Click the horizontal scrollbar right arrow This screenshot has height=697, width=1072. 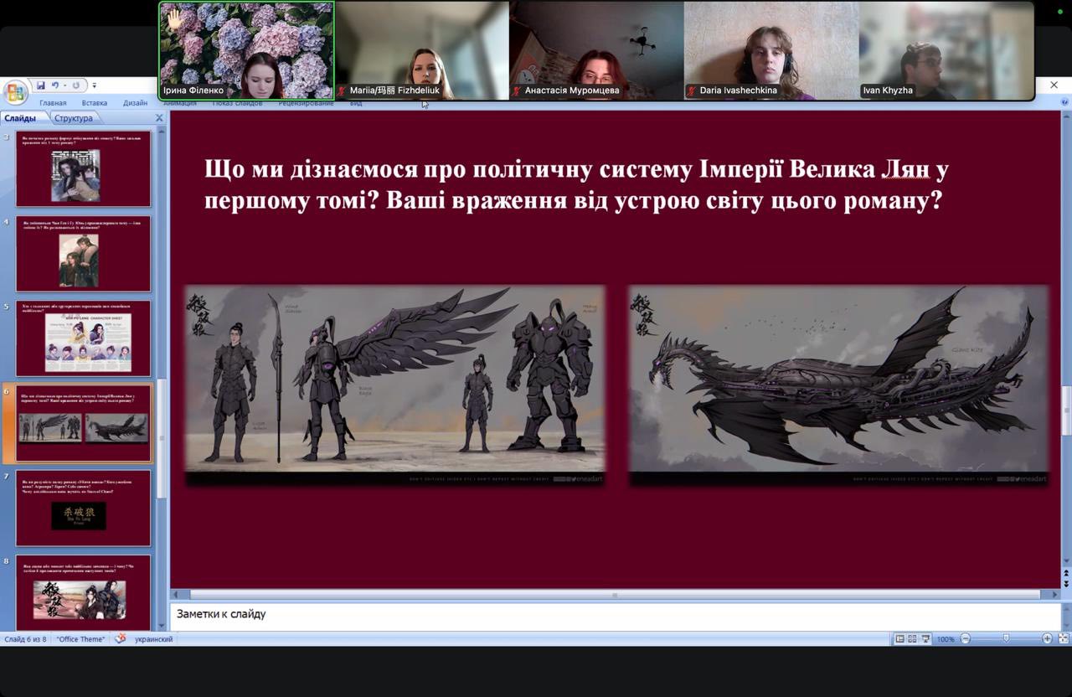point(1054,594)
